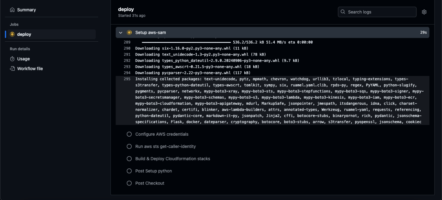This screenshot has height=200, width=442.
Task: Select log line number 293
Action: click(x=127, y=67)
